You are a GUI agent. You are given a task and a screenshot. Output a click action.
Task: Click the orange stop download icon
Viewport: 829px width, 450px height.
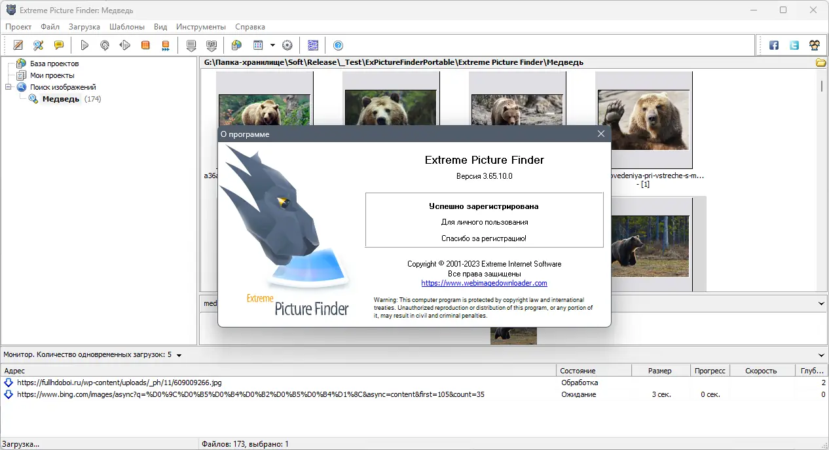click(145, 45)
